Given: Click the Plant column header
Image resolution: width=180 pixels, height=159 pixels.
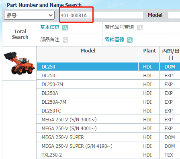Looking at the screenshot, I should tap(149, 54).
